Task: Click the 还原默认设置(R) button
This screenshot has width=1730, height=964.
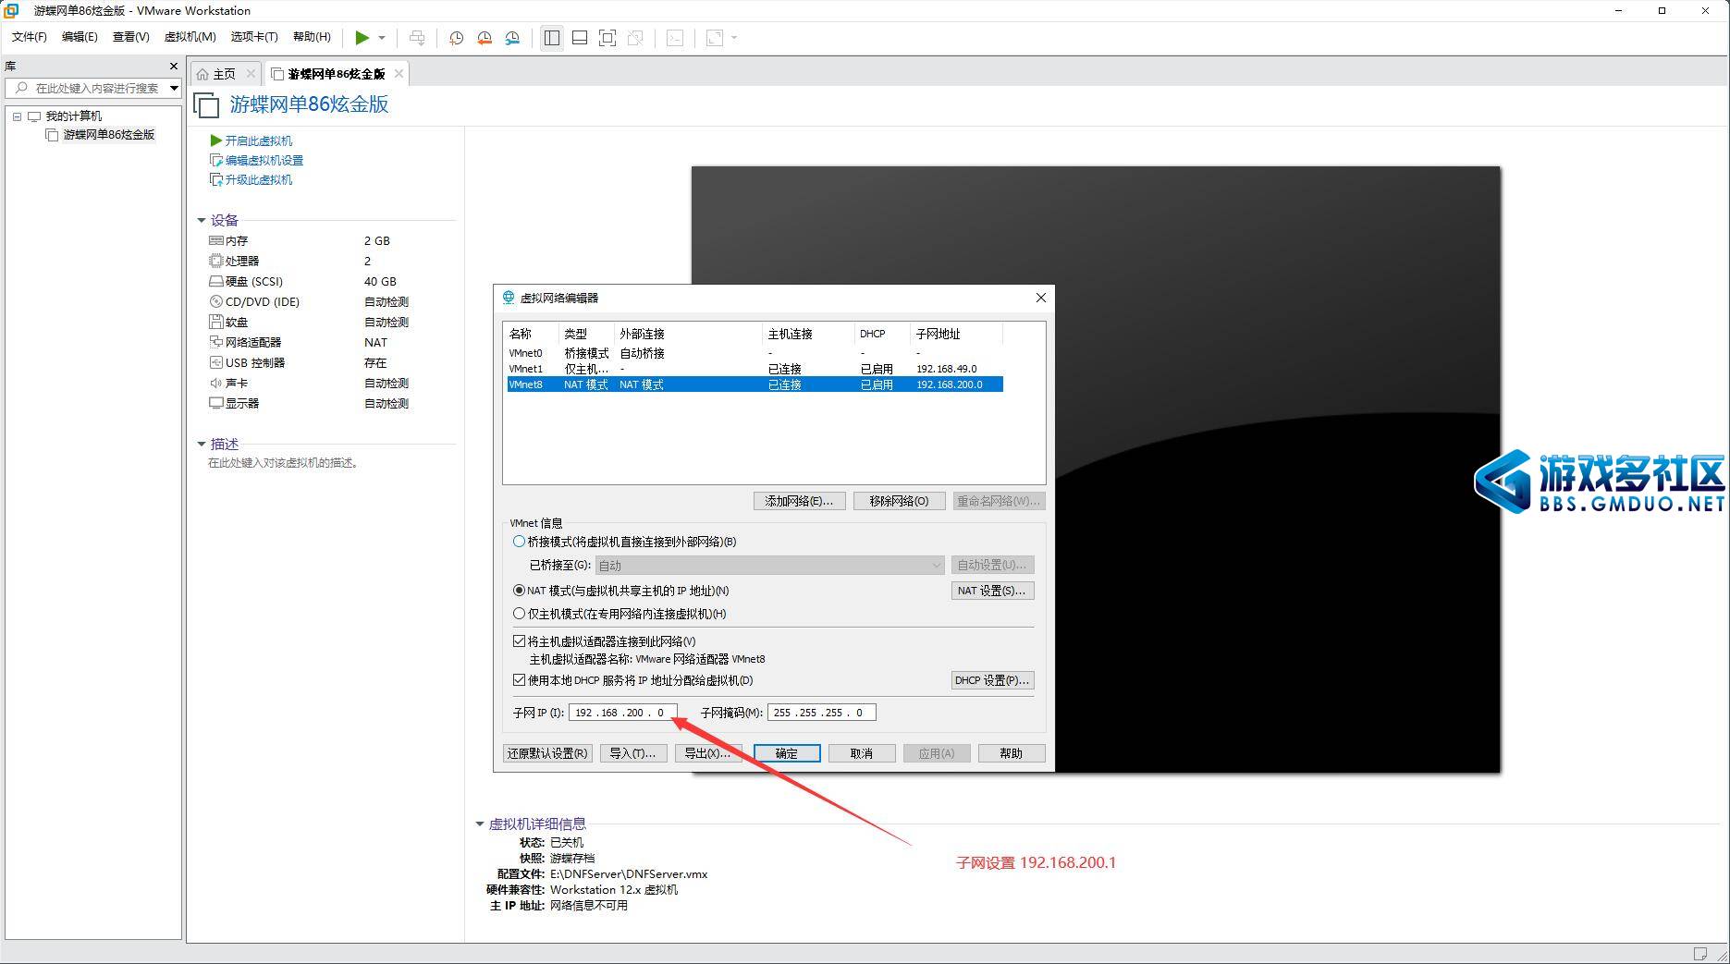Action: 547,753
